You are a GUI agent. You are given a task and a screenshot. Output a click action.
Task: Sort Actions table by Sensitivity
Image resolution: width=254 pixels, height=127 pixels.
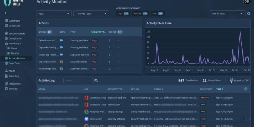[98, 32]
